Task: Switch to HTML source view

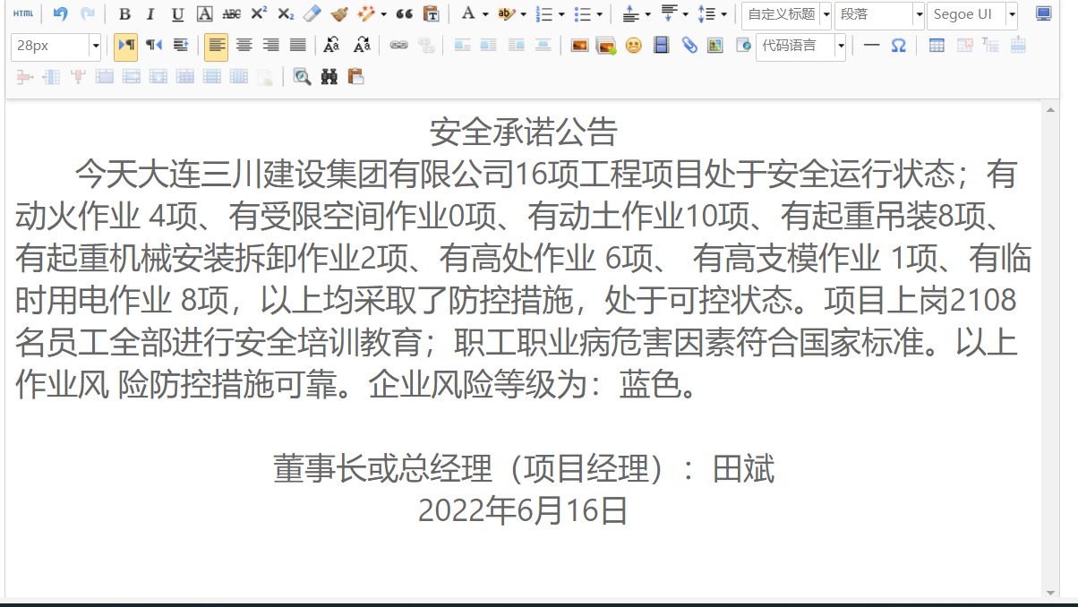Action: 23,14
